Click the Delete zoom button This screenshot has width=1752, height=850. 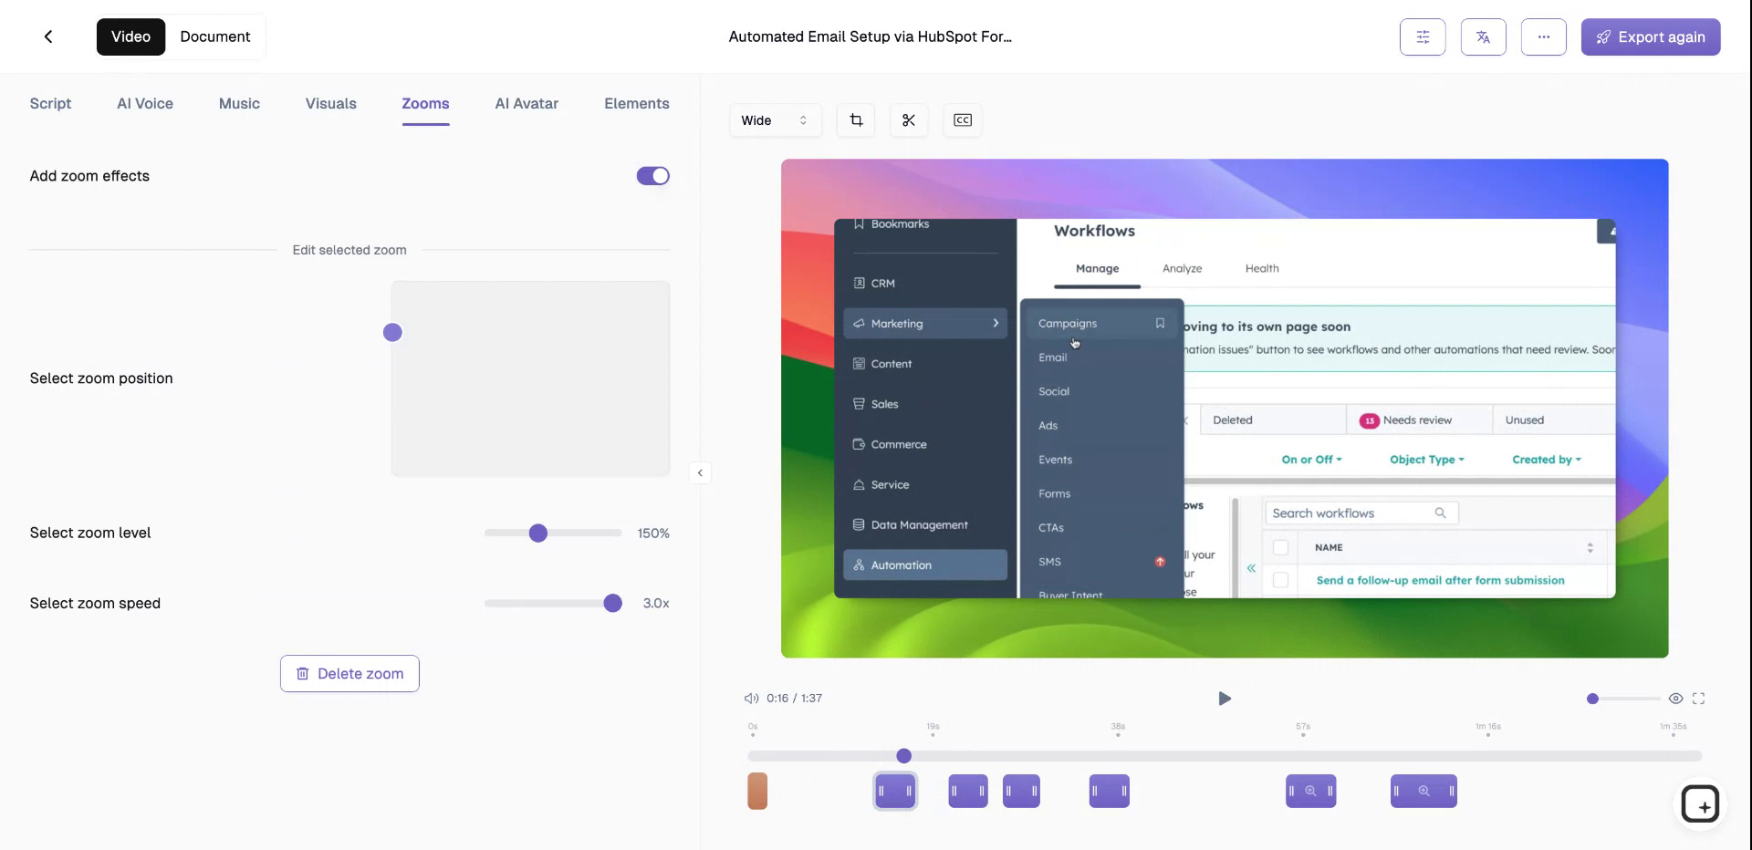349,673
